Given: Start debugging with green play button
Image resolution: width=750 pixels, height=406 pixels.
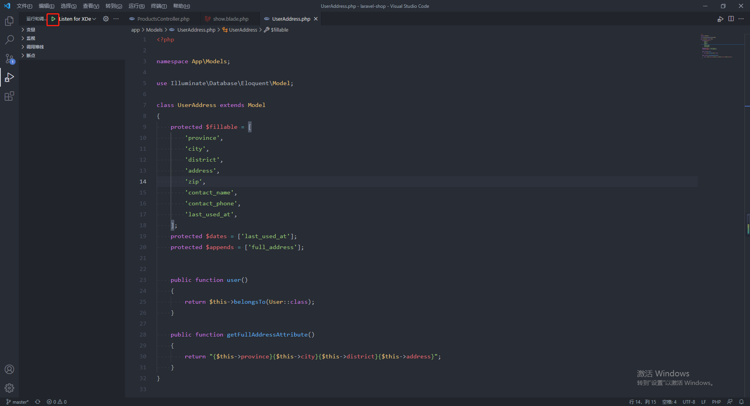Looking at the screenshot, I should pos(53,19).
